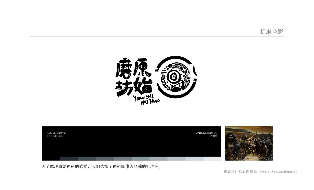Click the PANTONE Black 3C label
314x190 pixels.
206,133
